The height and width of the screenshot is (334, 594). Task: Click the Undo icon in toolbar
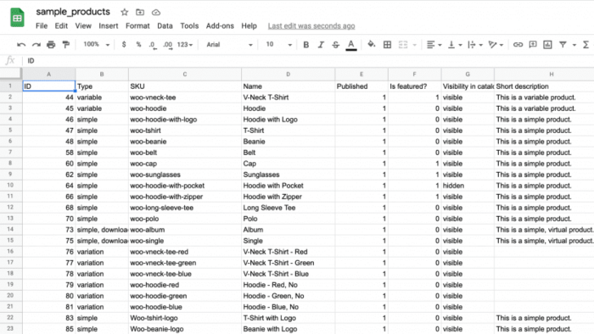pos(21,45)
